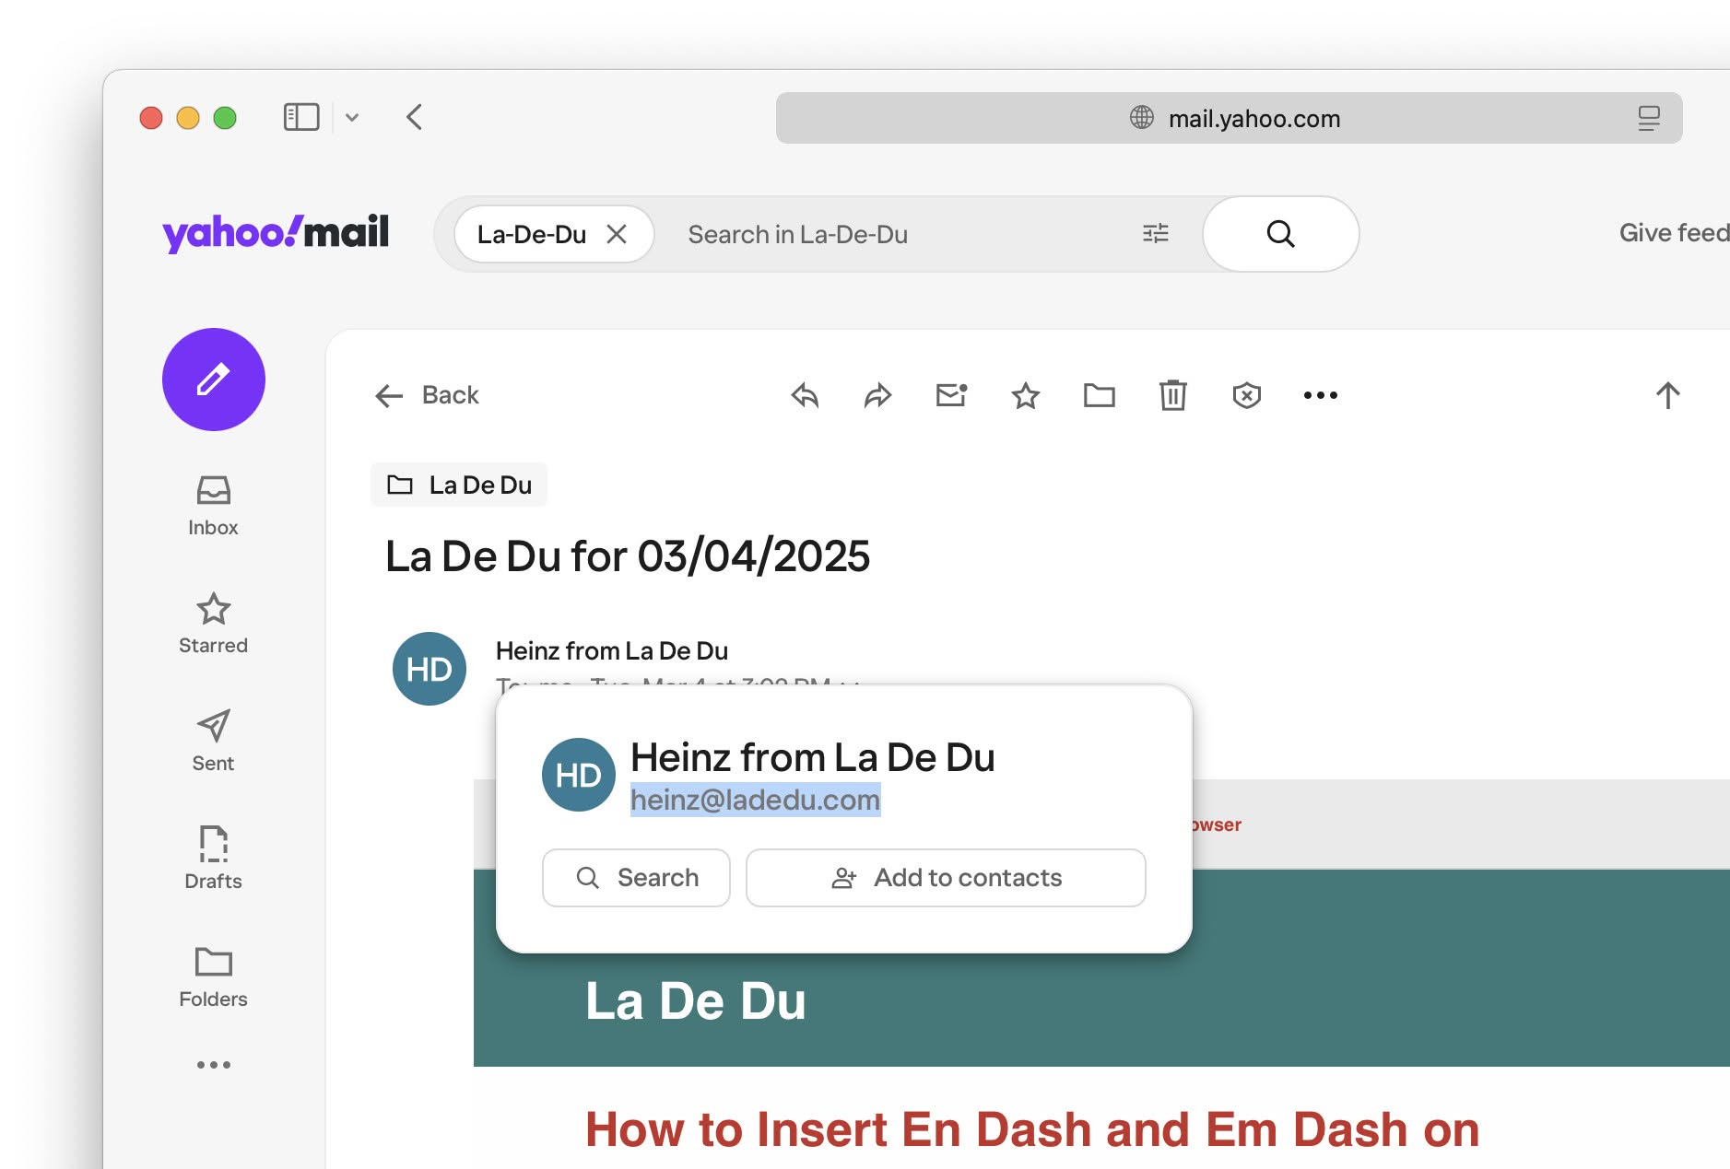Click sender HD avatar beside message header
Image resolution: width=1730 pixels, height=1169 pixels.
(x=430, y=669)
